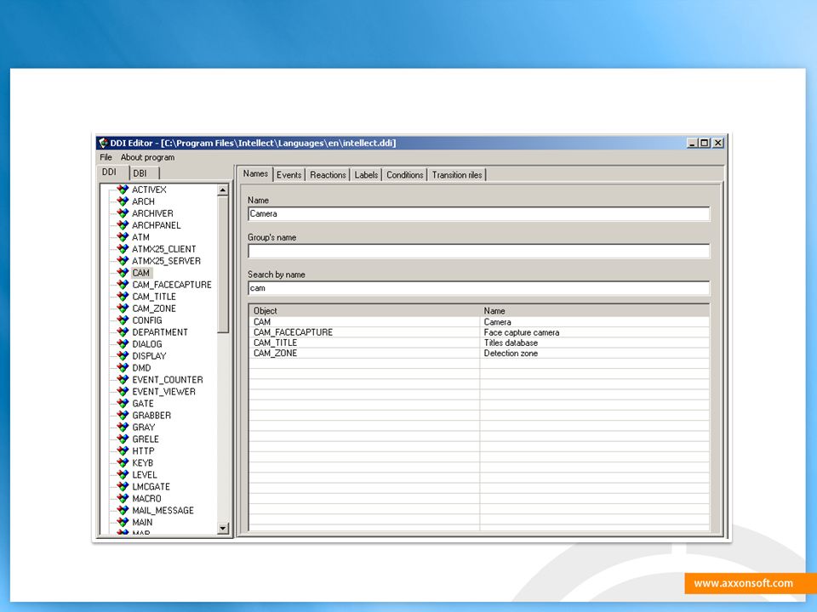Click the tree scrollbar up arrow
This screenshot has height=612, width=817.
223,190
